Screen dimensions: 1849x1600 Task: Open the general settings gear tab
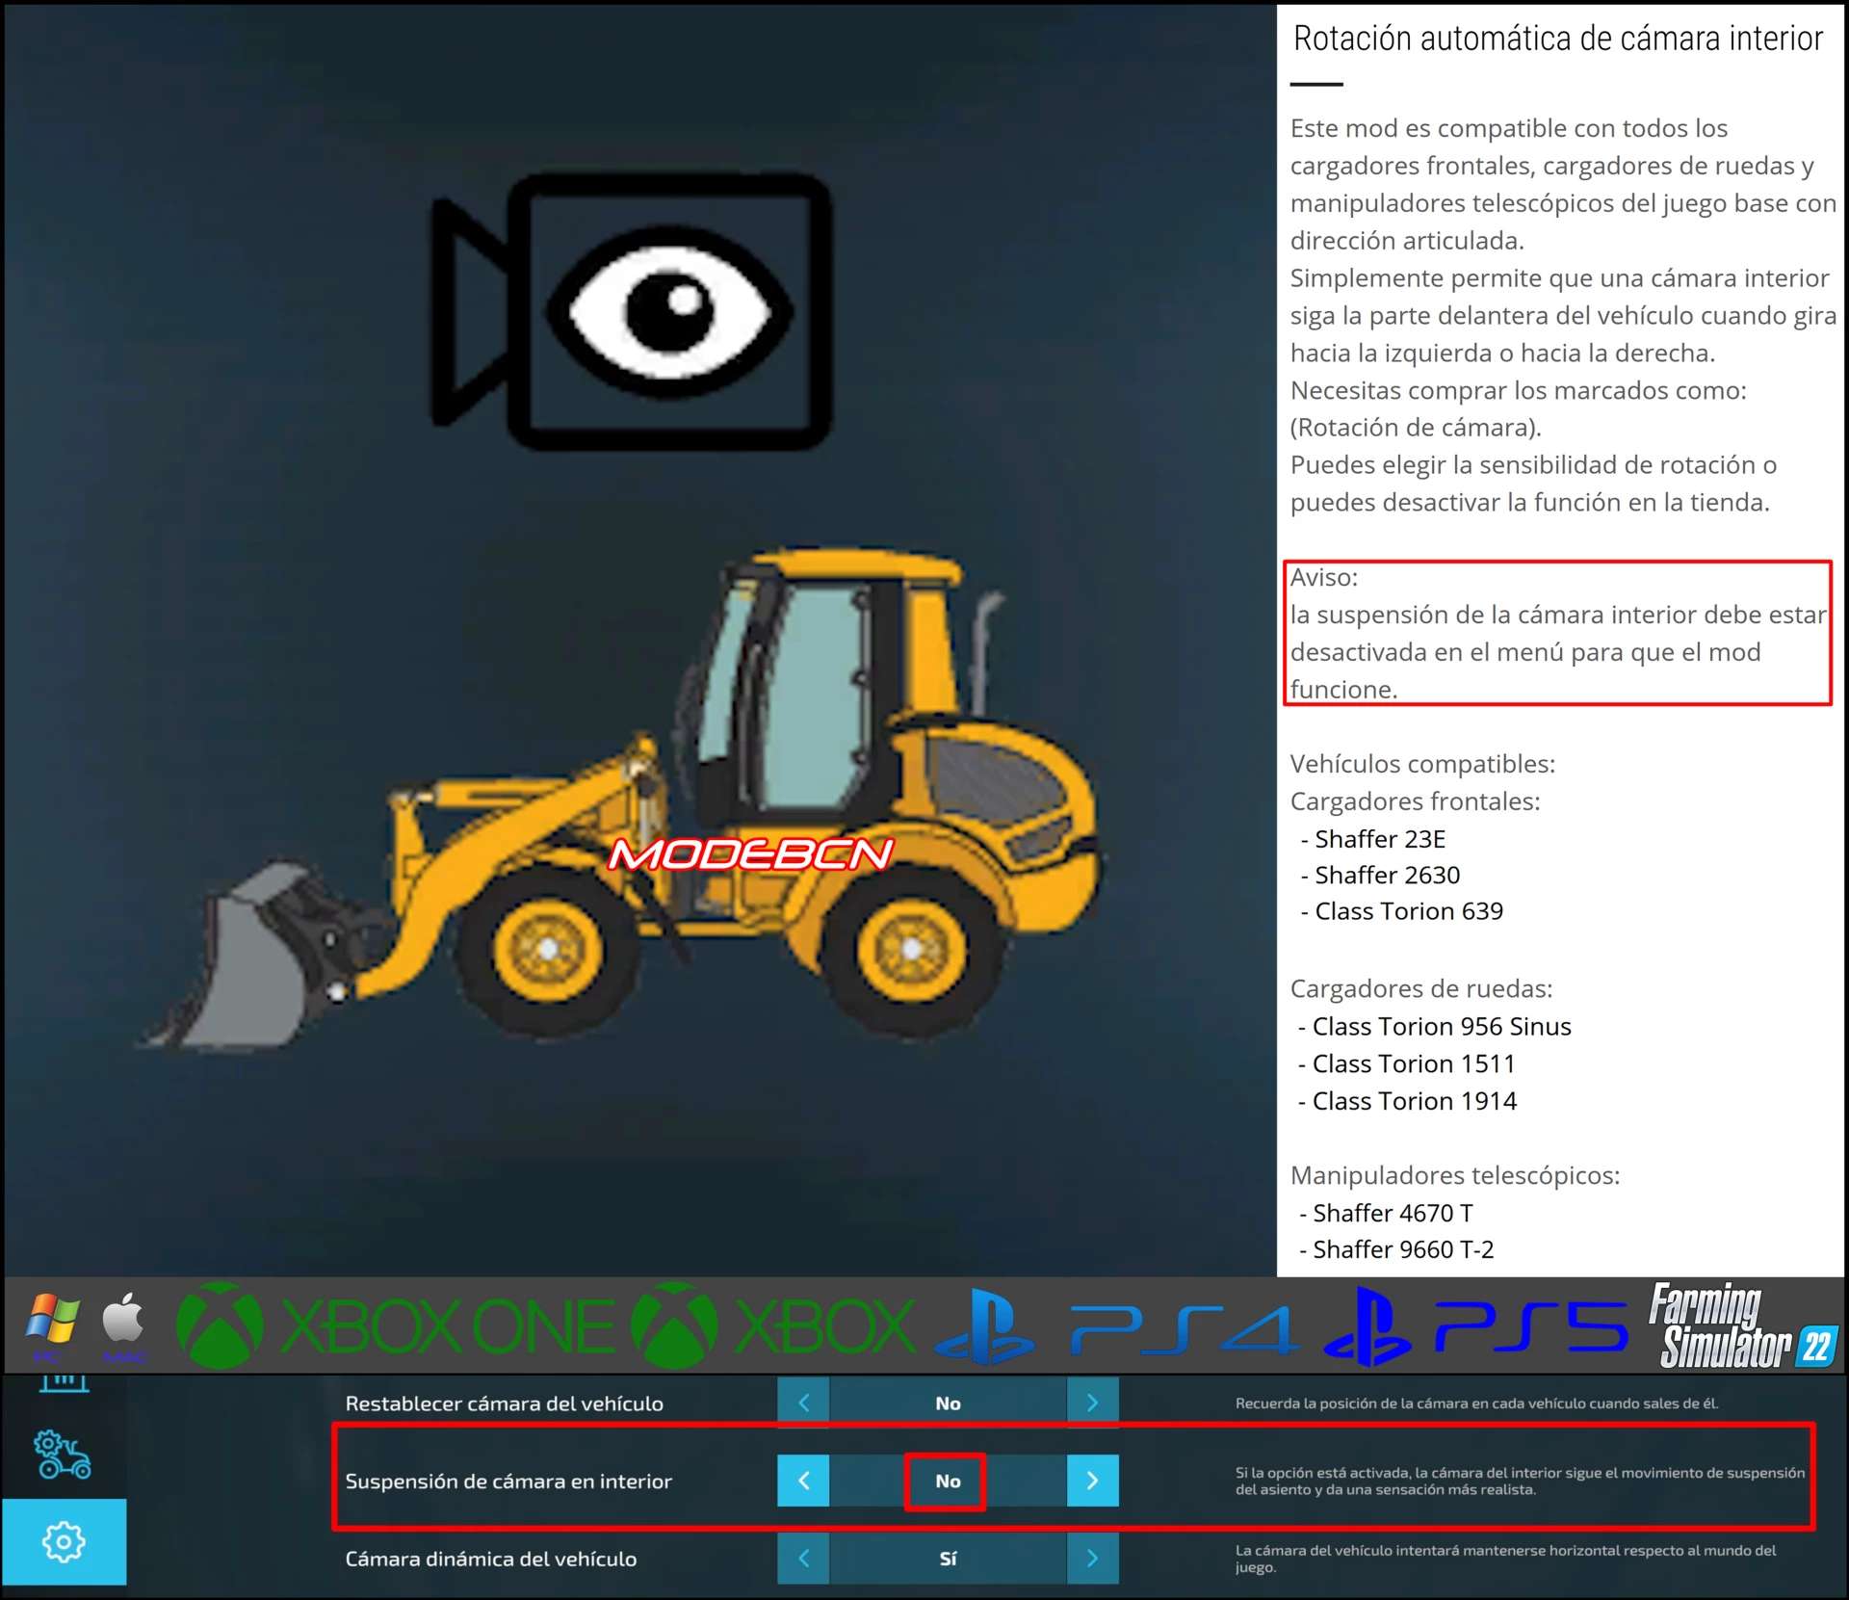coord(64,1541)
